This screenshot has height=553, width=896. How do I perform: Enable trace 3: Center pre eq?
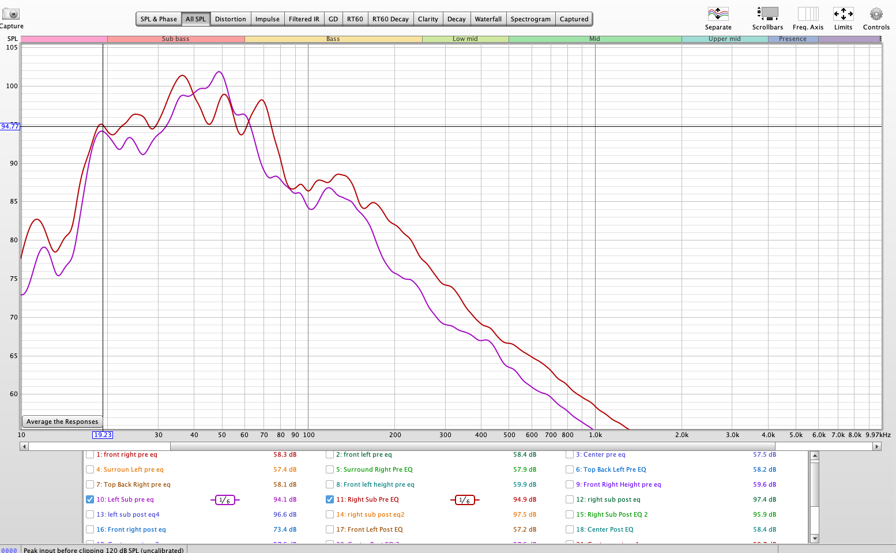(x=570, y=454)
